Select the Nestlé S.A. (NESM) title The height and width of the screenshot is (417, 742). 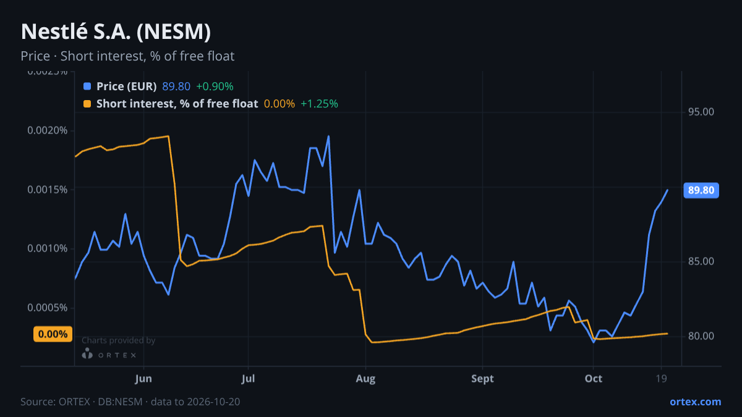point(116,32)
